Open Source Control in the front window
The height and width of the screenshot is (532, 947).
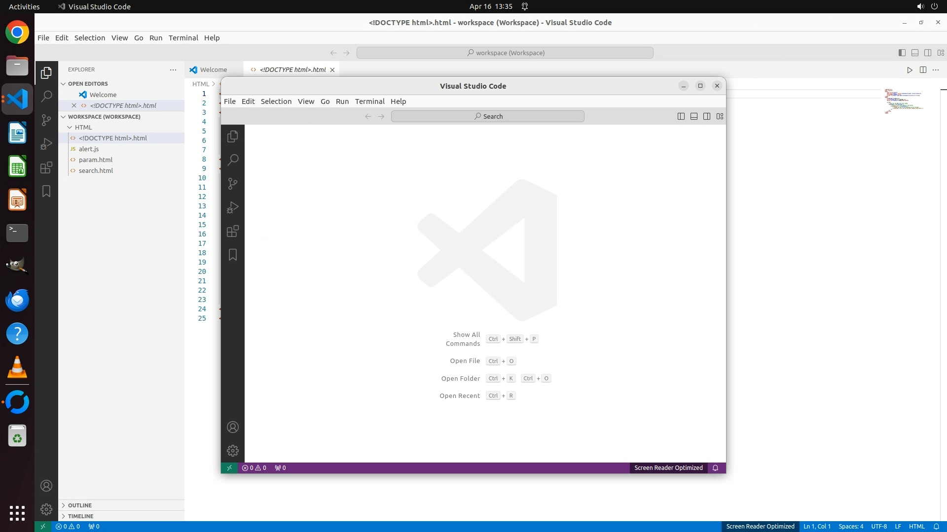pyautogui.click(x=233, y=184)
